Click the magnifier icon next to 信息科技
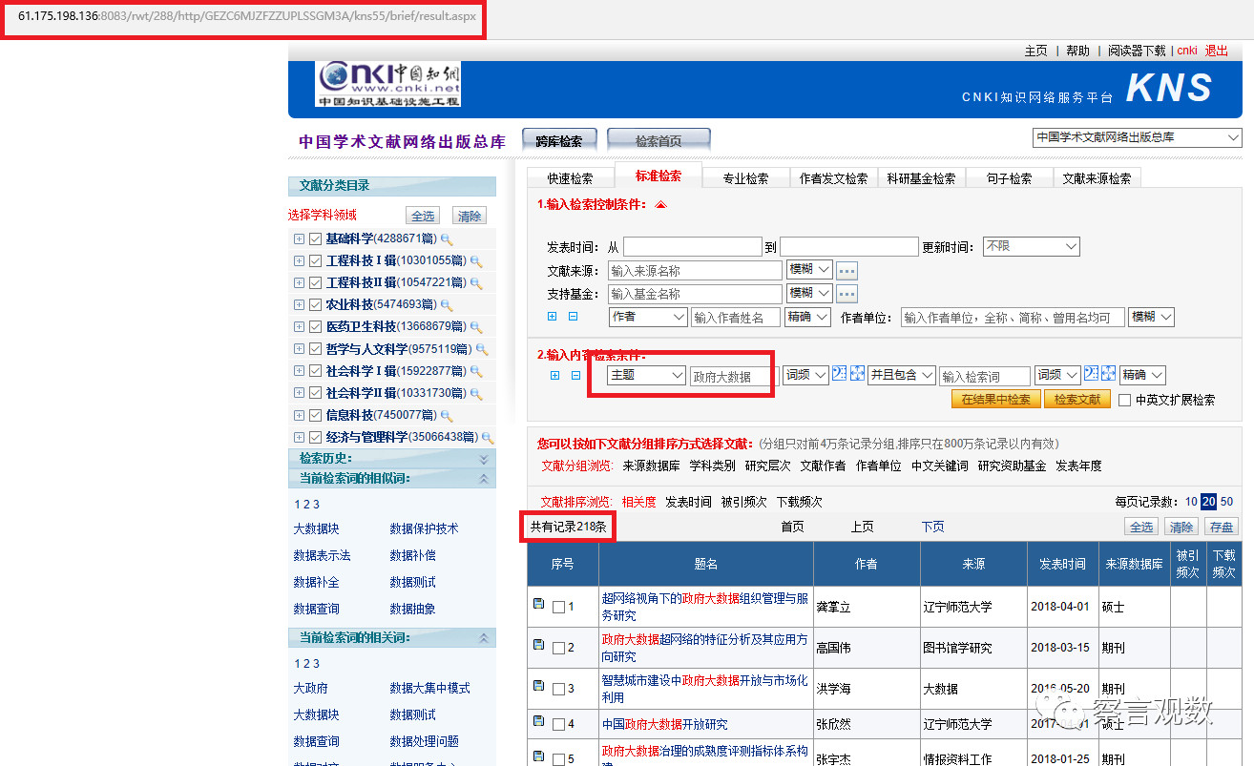 (446, 416)
